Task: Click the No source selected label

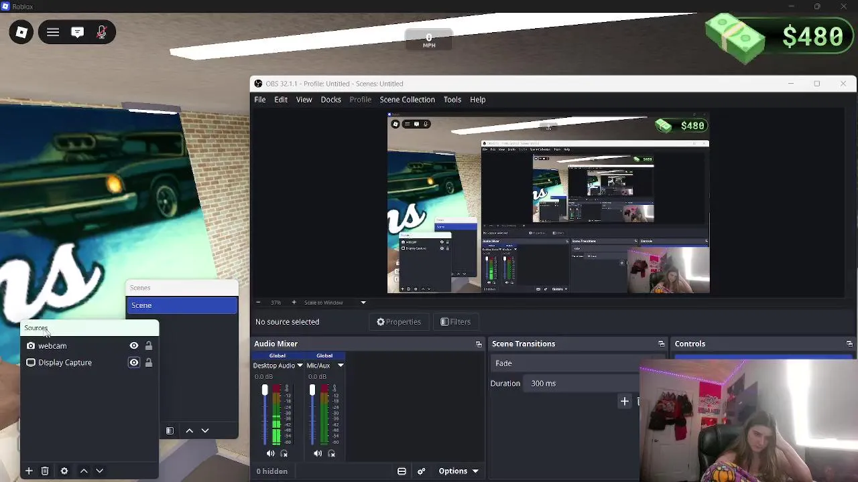Action: pyautogui.click(x=287, y=322)
